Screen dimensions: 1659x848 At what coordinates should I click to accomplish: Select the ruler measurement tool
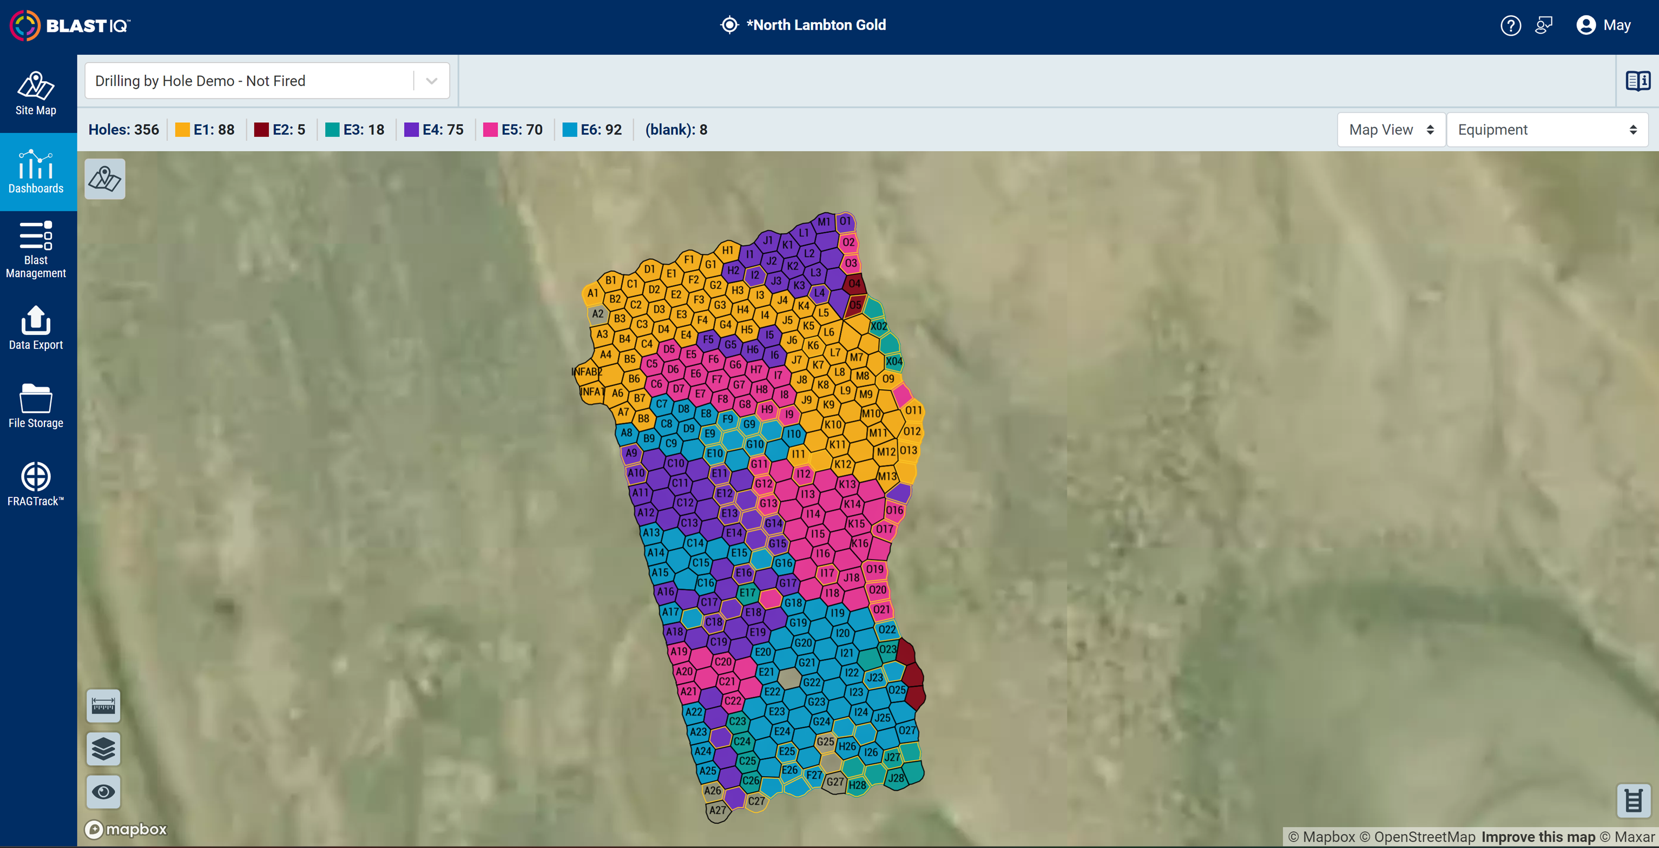(x=103, y=706)
